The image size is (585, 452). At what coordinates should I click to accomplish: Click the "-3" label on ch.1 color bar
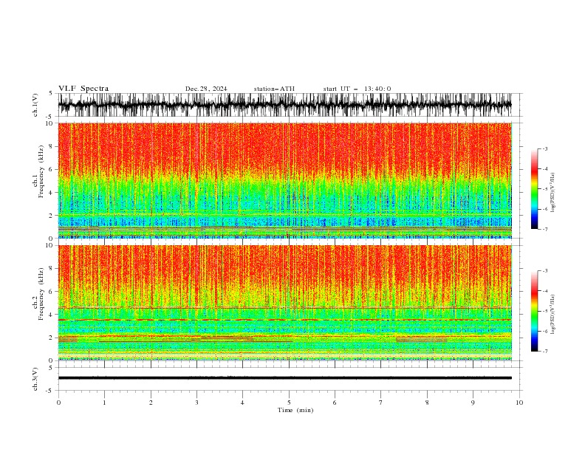click(544, 148)
